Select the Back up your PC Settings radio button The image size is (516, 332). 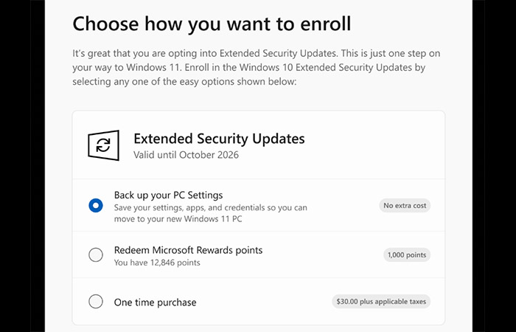point(96,206)
